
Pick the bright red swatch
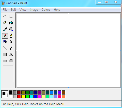point(19,96)
